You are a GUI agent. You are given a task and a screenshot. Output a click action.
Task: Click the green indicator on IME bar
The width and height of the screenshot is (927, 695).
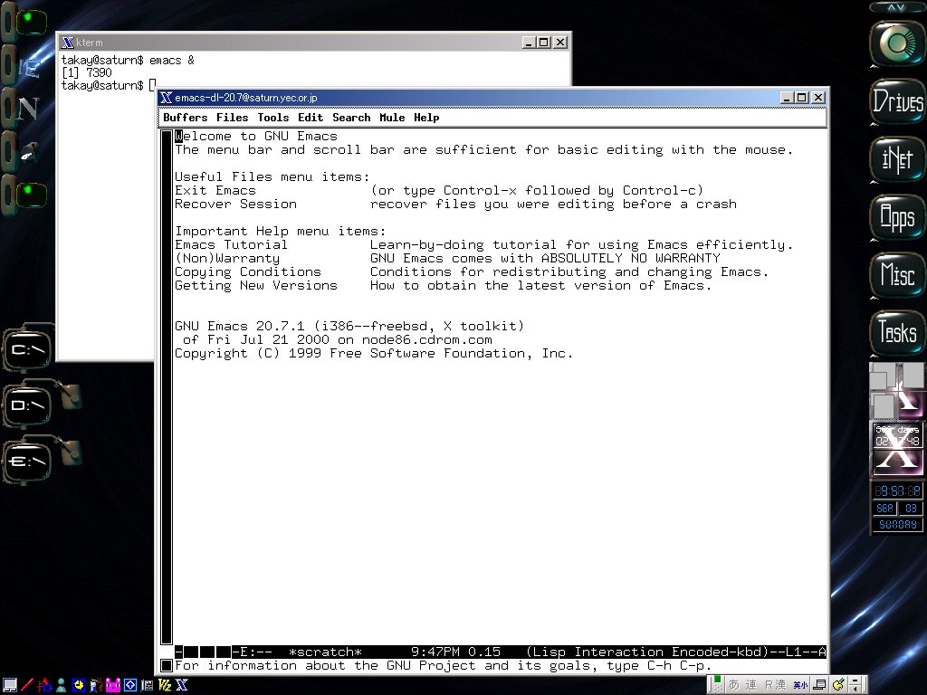pos(717,679)
